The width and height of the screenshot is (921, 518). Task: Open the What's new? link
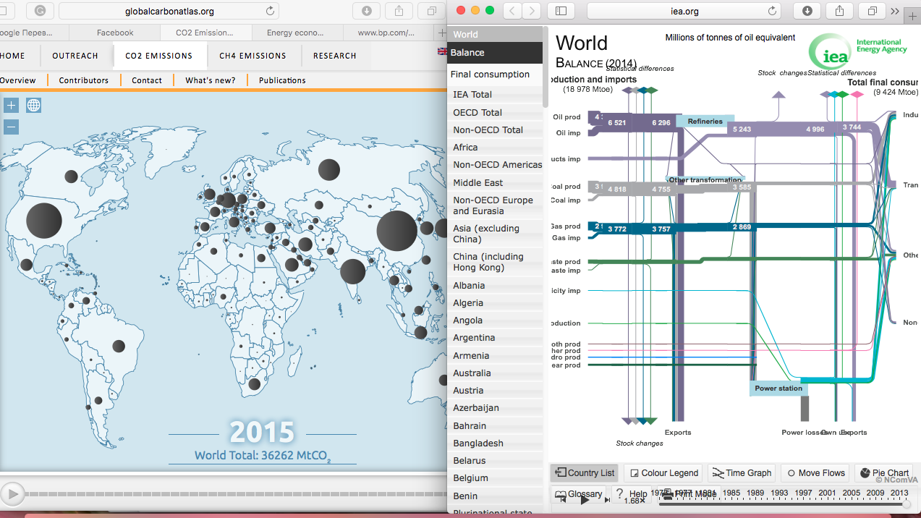pos(211,80)
